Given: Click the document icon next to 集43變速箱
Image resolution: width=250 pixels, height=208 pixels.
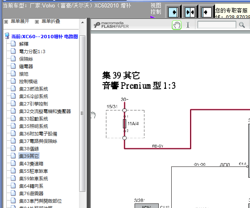Looking at the screenshot, I should tap(13, 163).
